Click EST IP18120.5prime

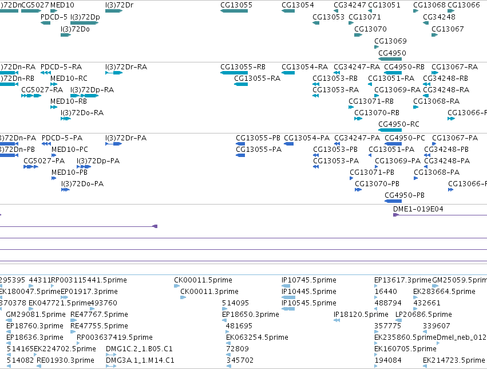coord(361,315)
